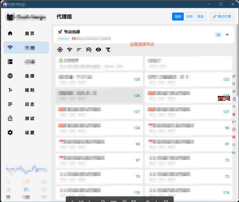Screen dimensions: 239x202
Task: Jump to the recycle-icon proxy group
Action: pos(234,84)
